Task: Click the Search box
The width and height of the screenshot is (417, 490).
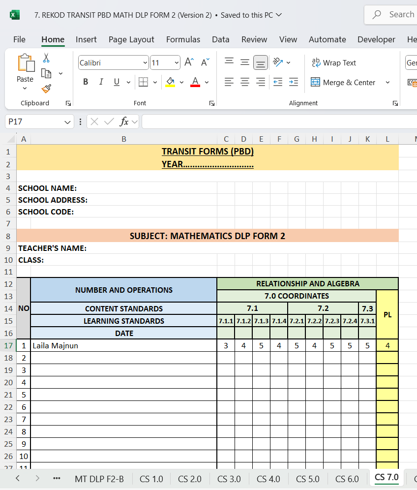Action: (x=391, y=15)
